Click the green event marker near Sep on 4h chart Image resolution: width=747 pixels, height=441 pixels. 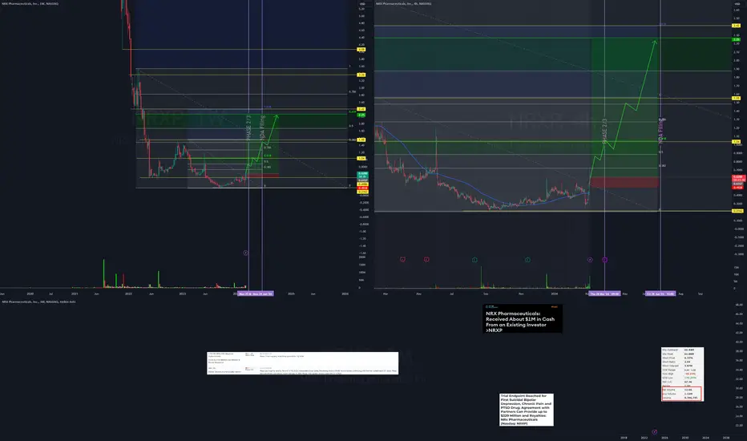[x=474, y=260]
